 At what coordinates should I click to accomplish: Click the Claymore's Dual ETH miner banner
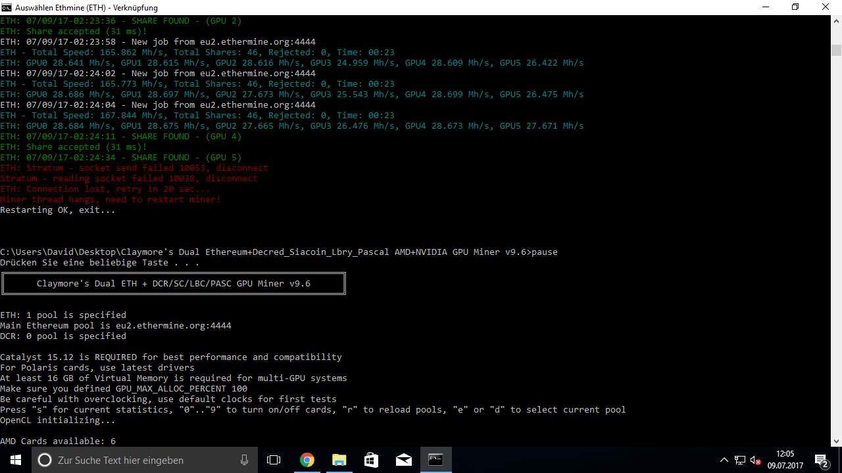(x=174, y=284)
